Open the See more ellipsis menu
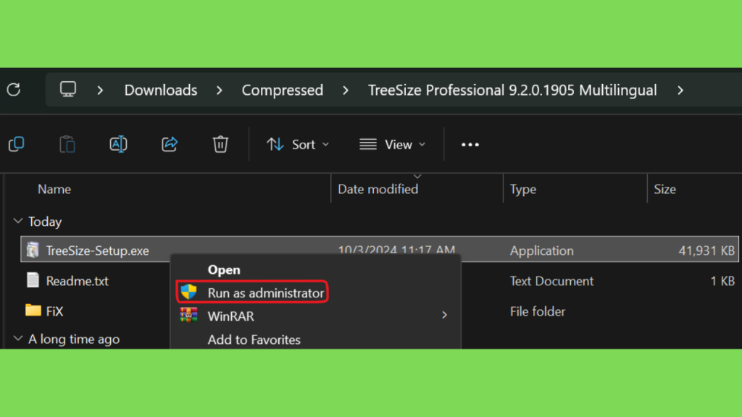This screenshot has height=417, width=742. [470, 145]
